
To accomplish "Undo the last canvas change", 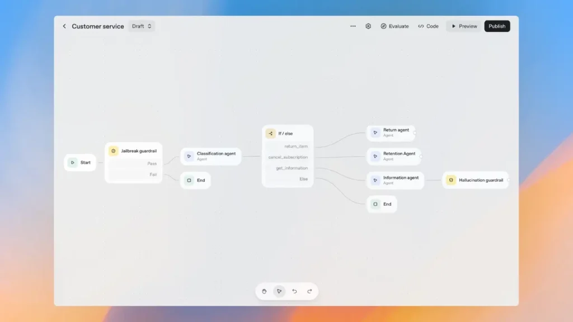I will tap(294, 291).
